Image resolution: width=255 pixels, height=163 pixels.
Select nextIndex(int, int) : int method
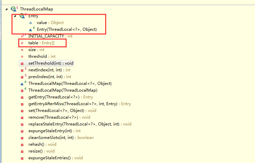[x=49, y=70]
